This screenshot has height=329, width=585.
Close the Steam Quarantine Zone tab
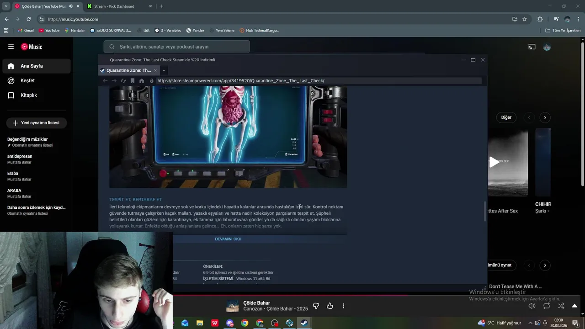[155, 70]
